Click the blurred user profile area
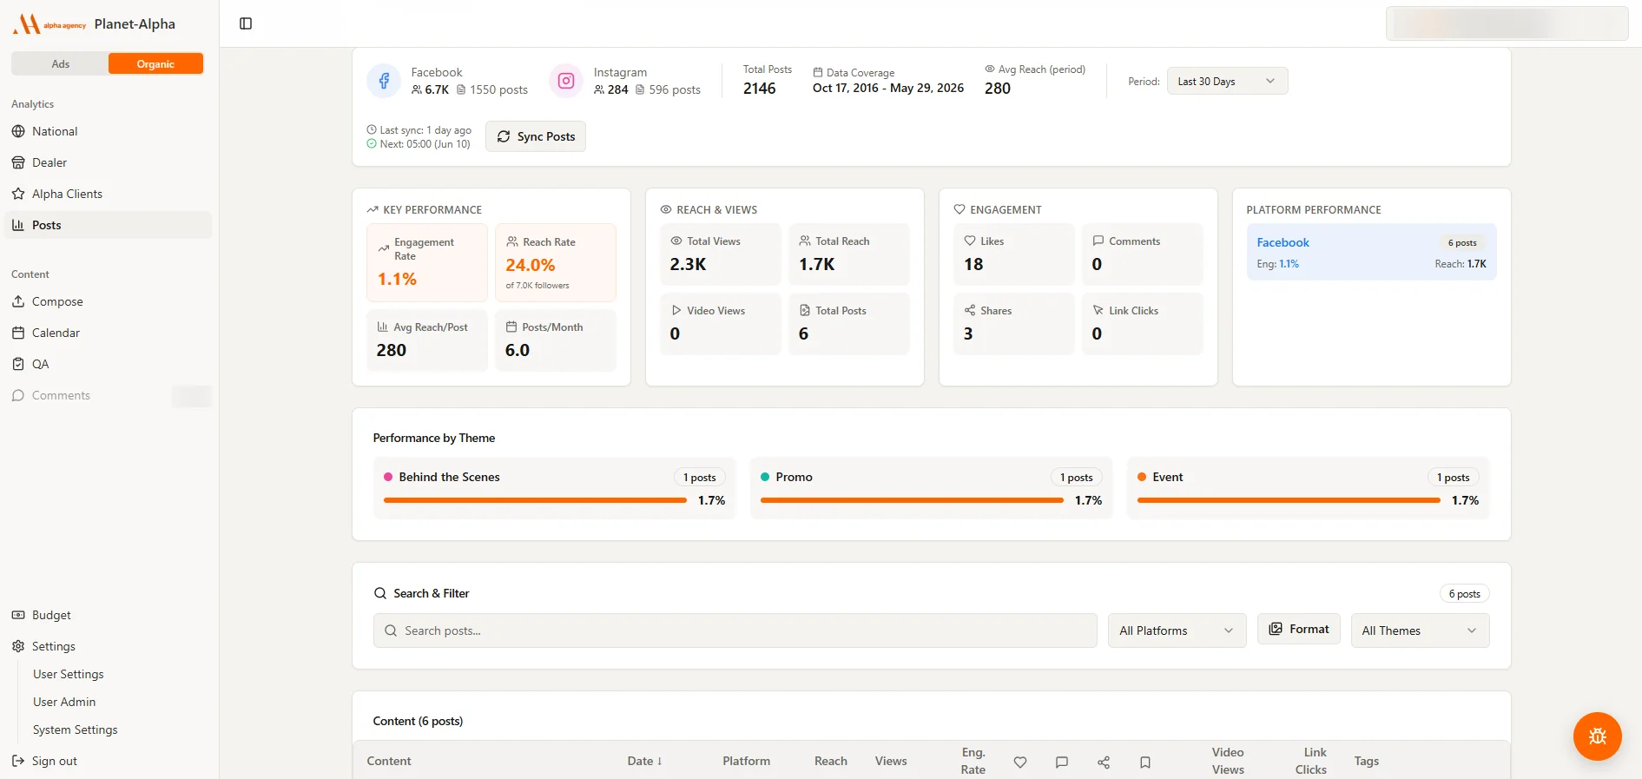This screenshot has width=1642, height=779. point(1507,23)
